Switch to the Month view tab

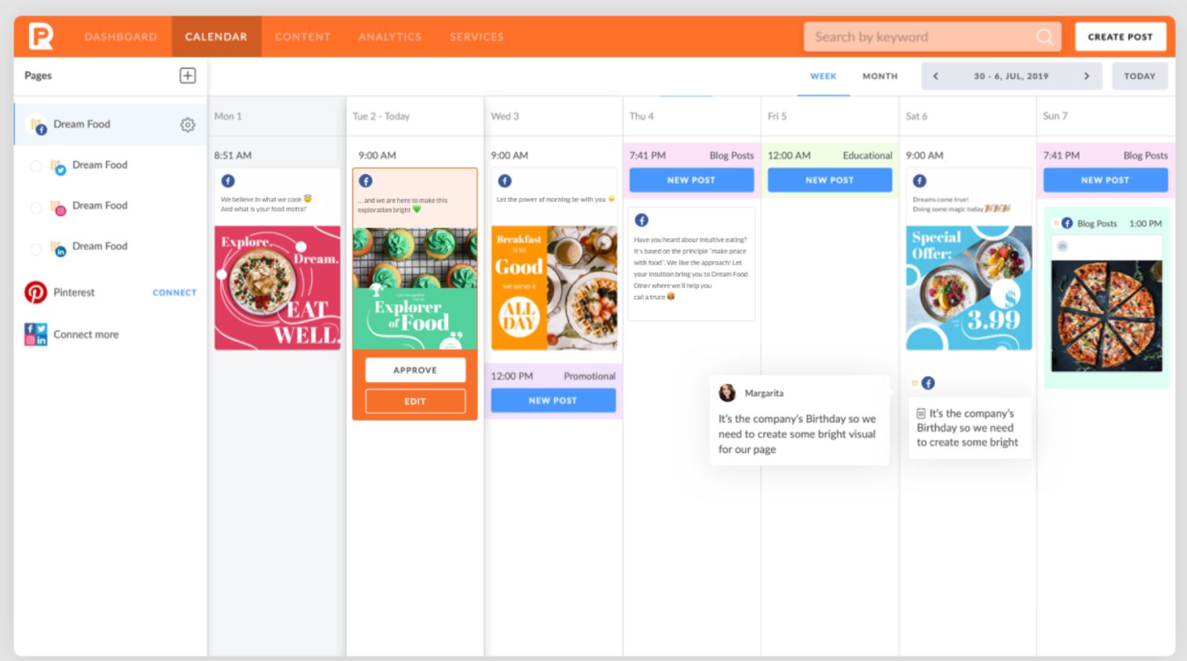(x=880, y=76)
